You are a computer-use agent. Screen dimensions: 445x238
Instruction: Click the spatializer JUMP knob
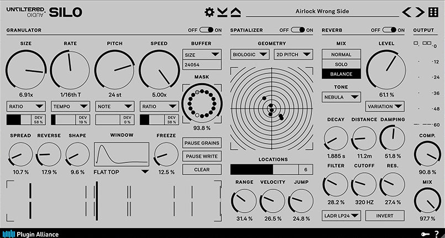point(301,200)
